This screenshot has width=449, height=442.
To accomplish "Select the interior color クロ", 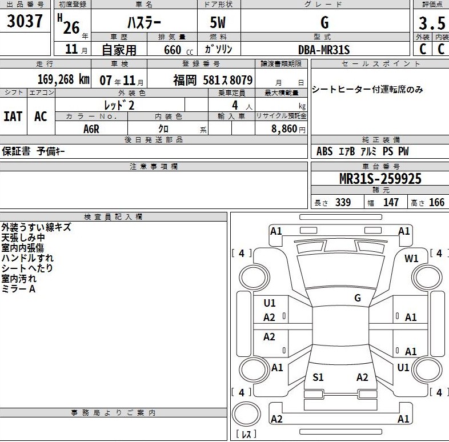I will point(163,129).
